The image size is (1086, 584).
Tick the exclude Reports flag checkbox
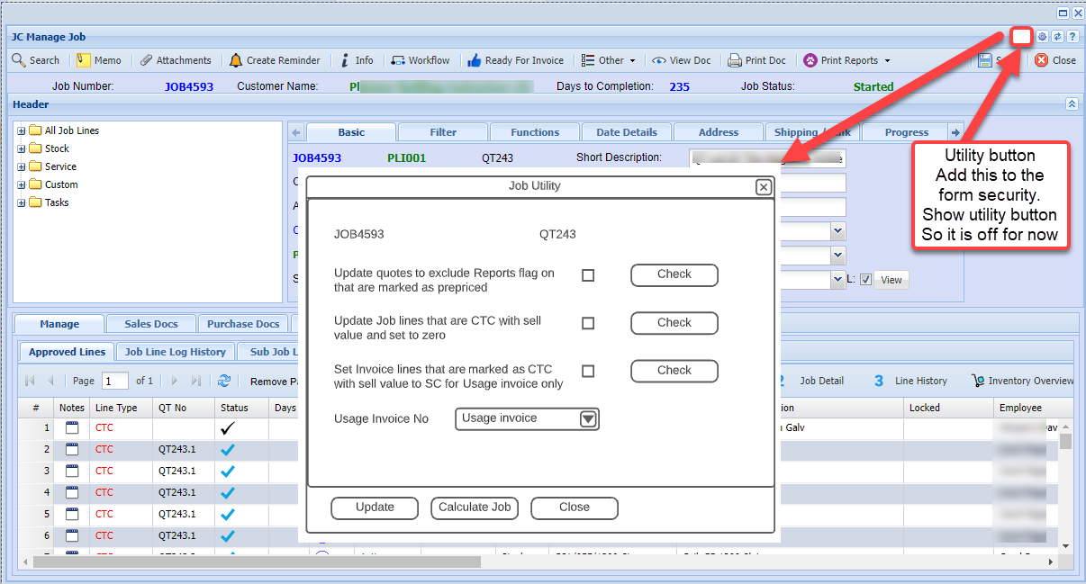[588, 275]
